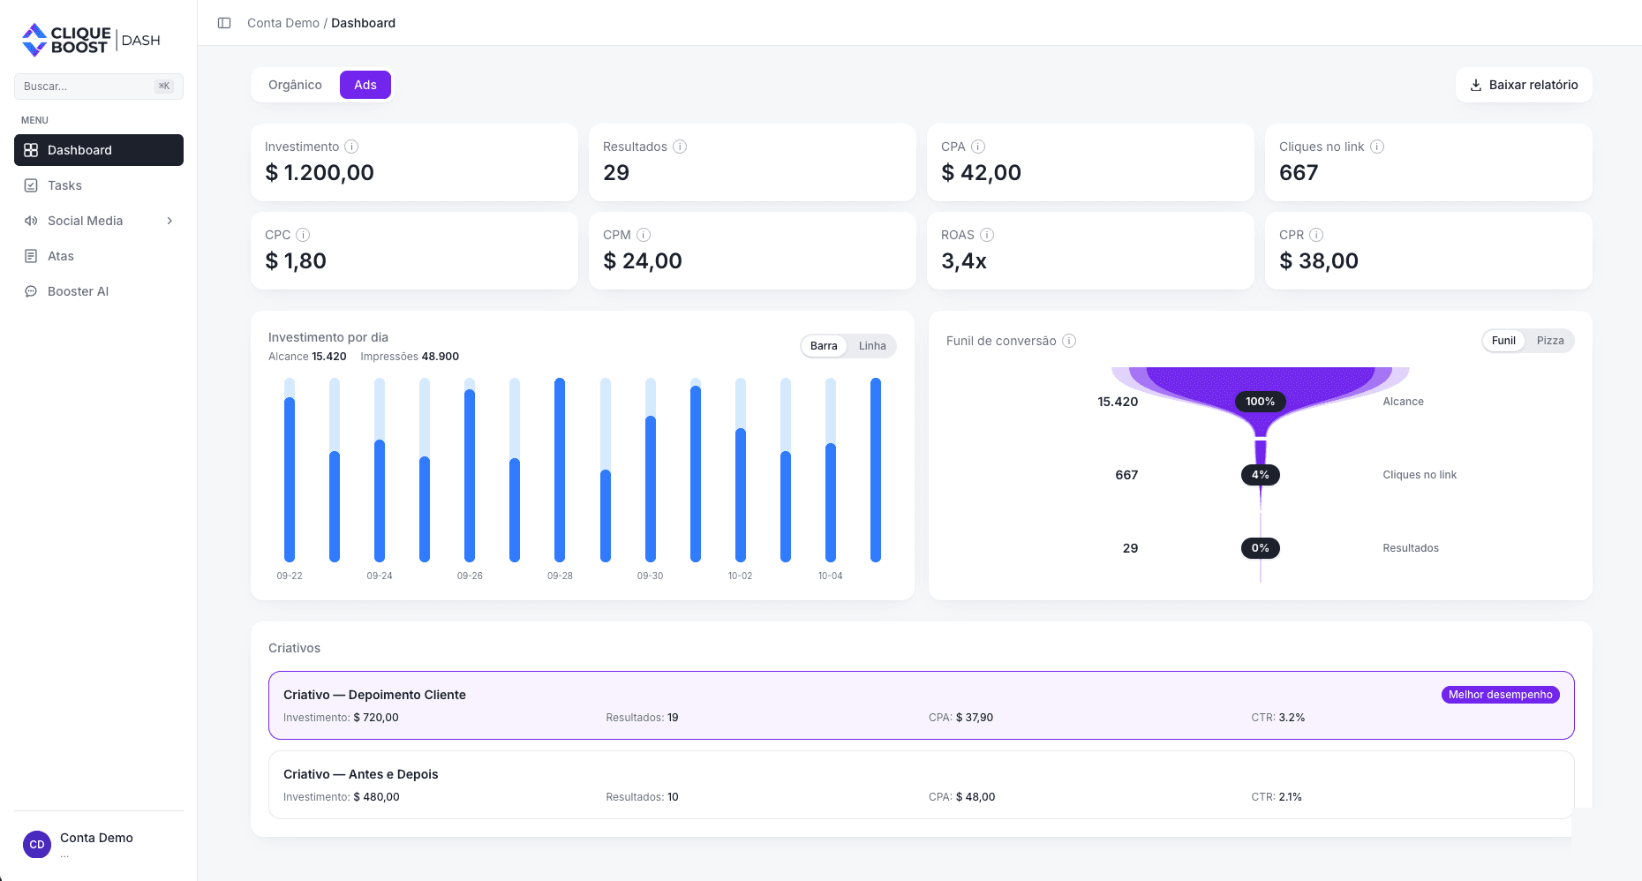Click the Conta Demo breadcrumb link

(x=283, y=23)
